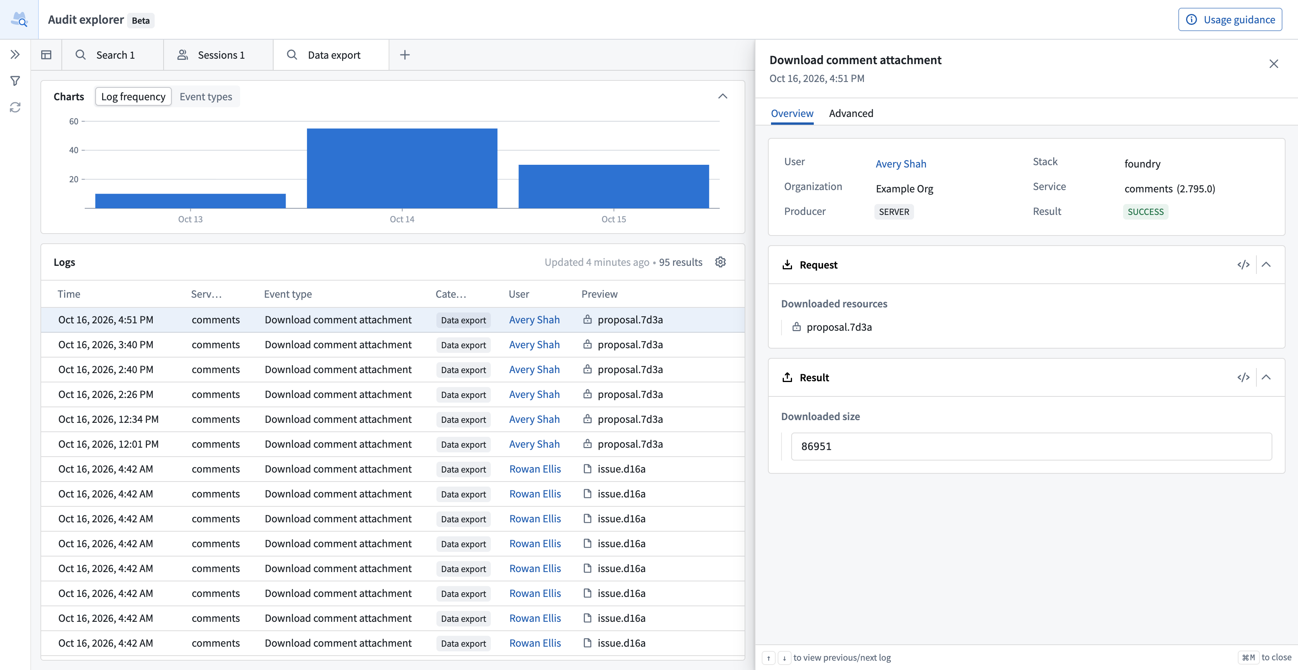Image resolution: width=1298 pixels, height=670 pixels.
Task: Switch to the Search 1 tab
Action: click(112, 55)
